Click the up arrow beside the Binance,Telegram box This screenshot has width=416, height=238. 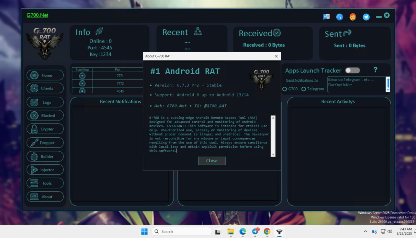click(x=388, y=79)
